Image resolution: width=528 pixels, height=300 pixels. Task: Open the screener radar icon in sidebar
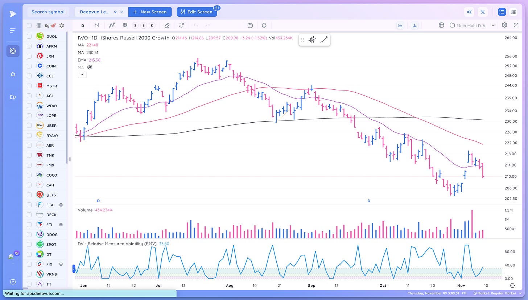point(13,51)
